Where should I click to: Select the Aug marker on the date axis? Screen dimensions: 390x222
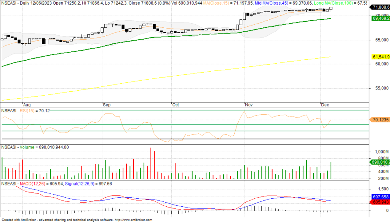27,104
